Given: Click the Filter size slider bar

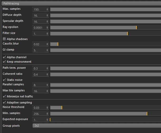Looking at the screenshot, I should 105,33.
